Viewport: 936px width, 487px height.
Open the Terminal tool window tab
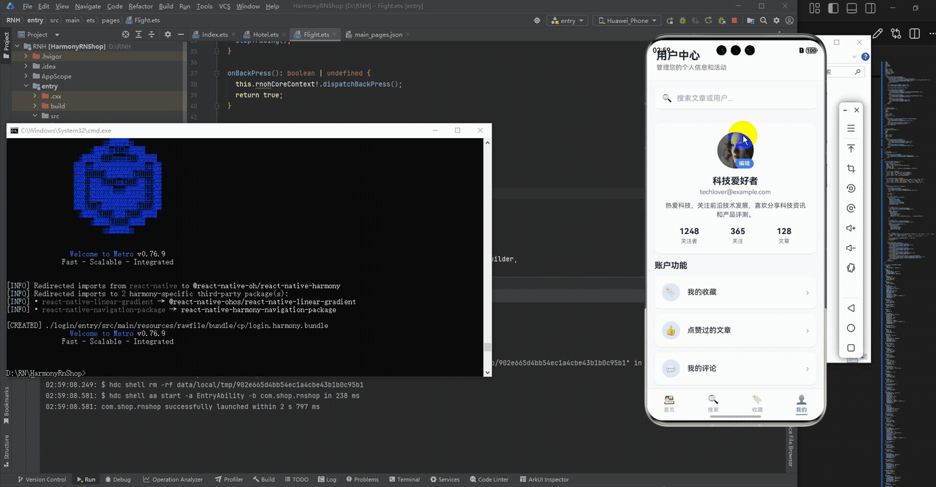[x=403, y=480]
